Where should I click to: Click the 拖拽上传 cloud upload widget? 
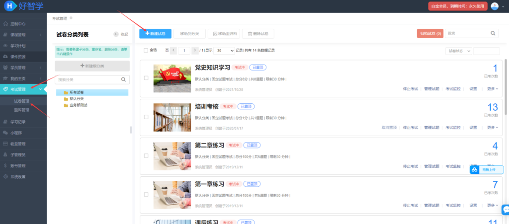tap(486, 170)
